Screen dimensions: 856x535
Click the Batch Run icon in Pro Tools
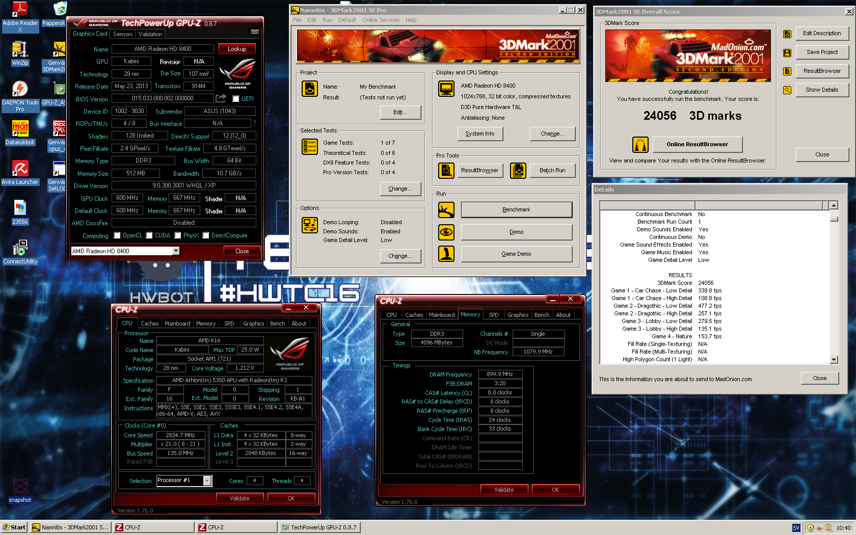click(518, 171)
